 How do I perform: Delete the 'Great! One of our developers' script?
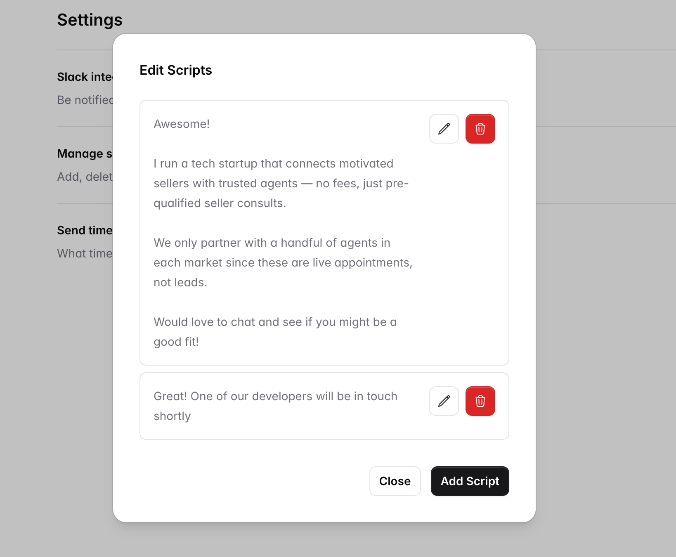pyautogui.click(x=480, y=401)
